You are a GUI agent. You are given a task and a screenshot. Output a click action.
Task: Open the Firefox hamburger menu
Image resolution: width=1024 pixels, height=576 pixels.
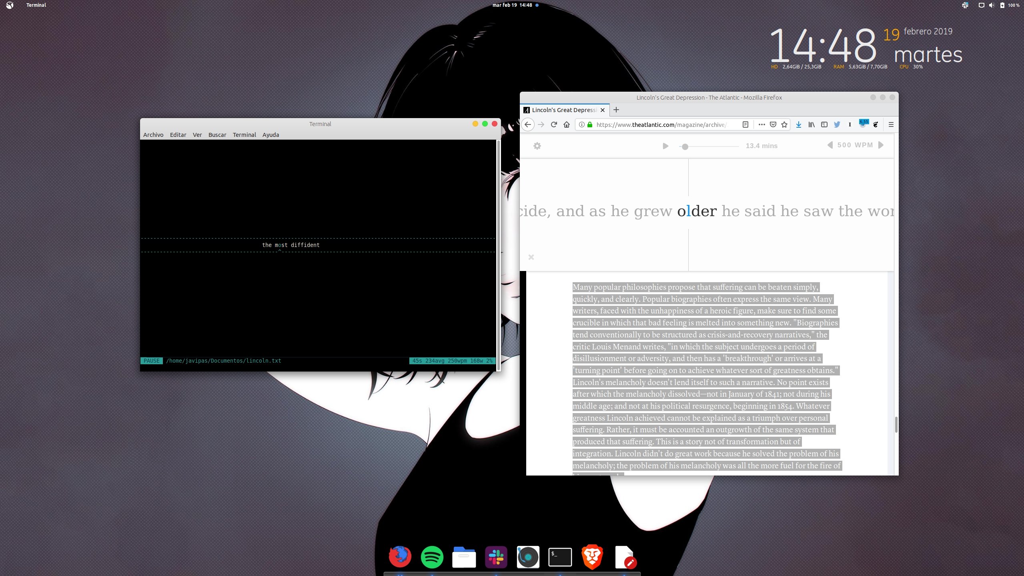[x=891, y=124]
